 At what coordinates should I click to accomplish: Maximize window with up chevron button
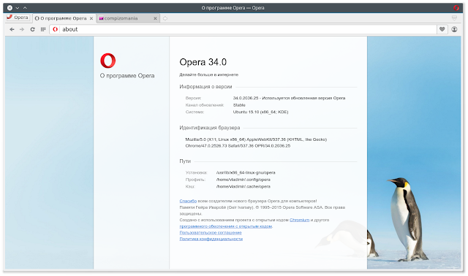[25, 8]
